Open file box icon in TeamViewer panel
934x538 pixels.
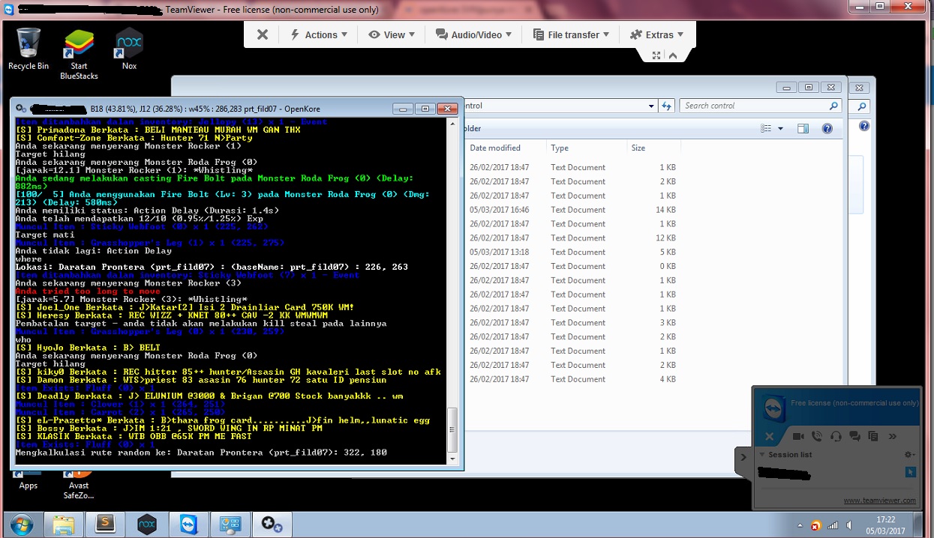click(x=873, y=436)
